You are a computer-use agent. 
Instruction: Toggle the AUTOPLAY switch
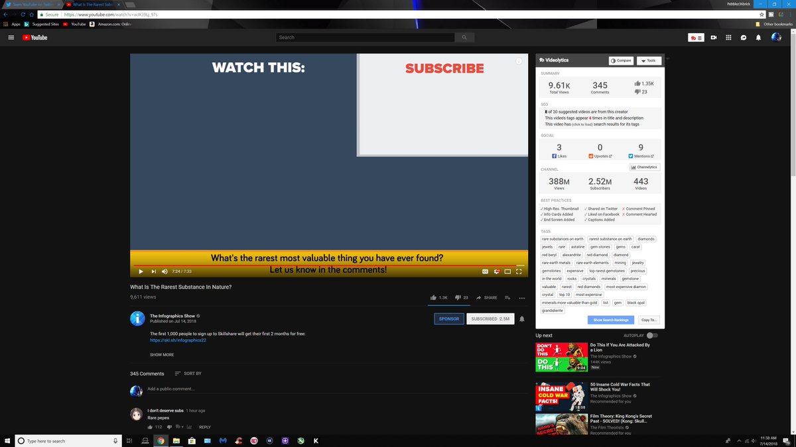point(652,336)
